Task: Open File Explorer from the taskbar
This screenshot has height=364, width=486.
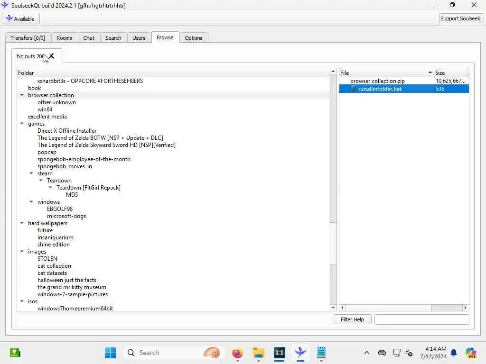Action: point(259,353)
